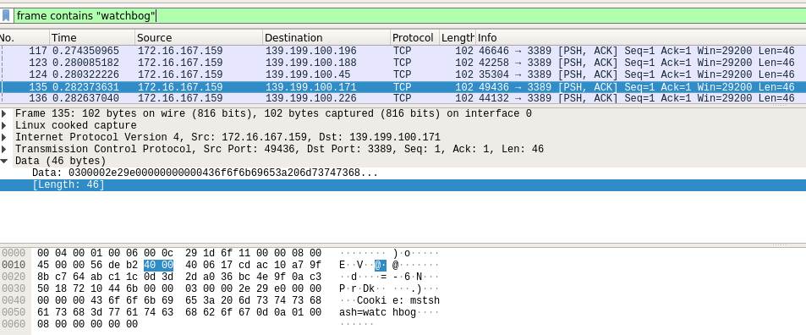806x335 pixels.
Task: Sort packets by the Time column
Action: click(x=92, y=37)
